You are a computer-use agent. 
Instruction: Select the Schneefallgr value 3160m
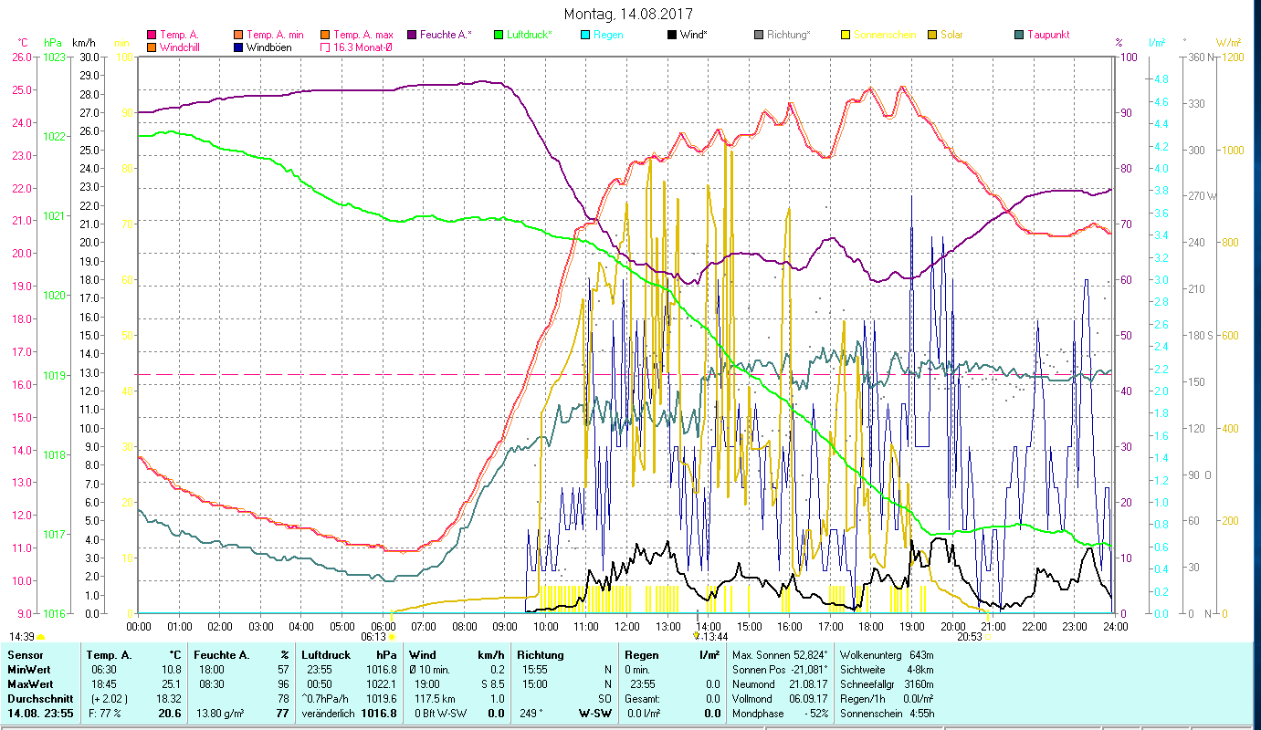tap(919, 684)
